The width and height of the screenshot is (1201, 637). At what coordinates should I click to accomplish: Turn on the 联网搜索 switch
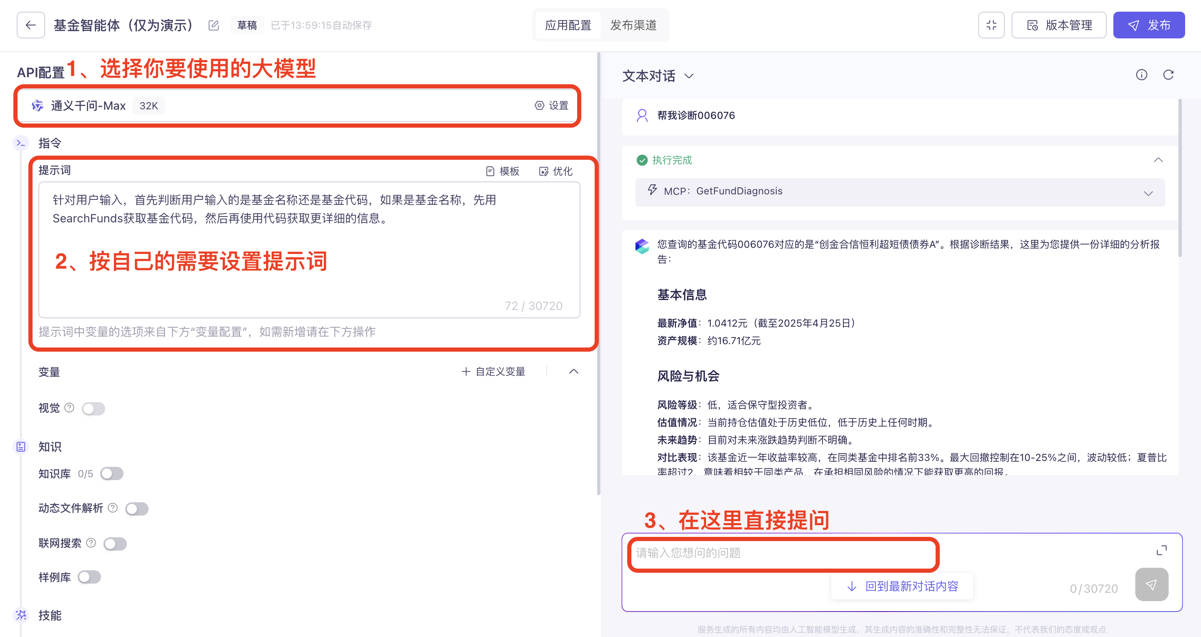[115, 543]
